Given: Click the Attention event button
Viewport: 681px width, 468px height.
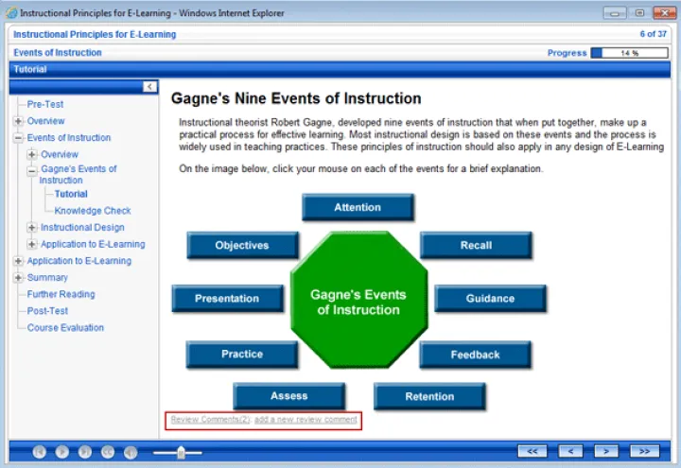Looking at the screenshot, I should pos(358,208).
